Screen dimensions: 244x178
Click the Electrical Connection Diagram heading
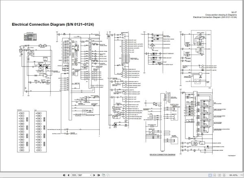click(x=53, y=24)
